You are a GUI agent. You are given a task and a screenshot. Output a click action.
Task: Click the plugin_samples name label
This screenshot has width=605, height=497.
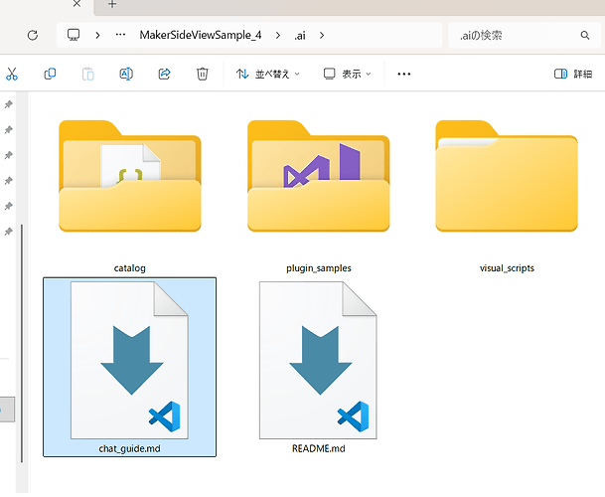[319, 268]
